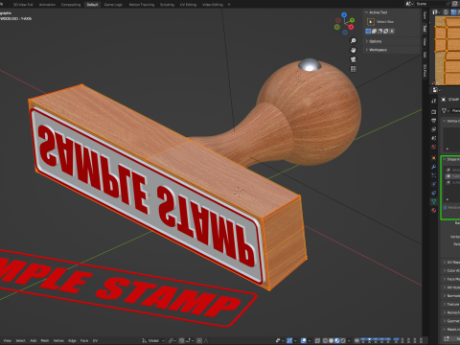Open the Physics properties tab icon
This screenshot has width=460, height=345.
coord(433,184)
